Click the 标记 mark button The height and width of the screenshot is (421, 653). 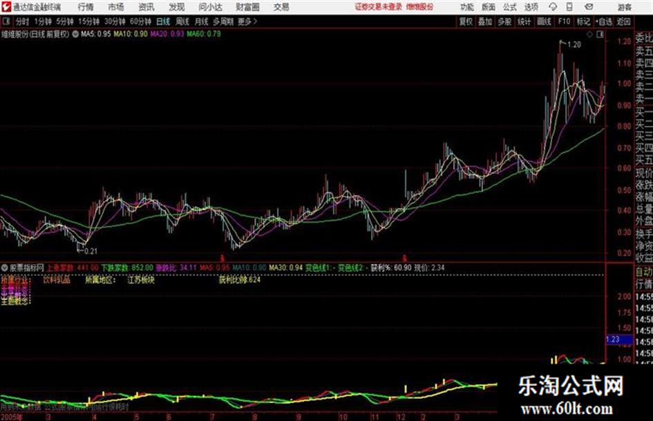583,21
